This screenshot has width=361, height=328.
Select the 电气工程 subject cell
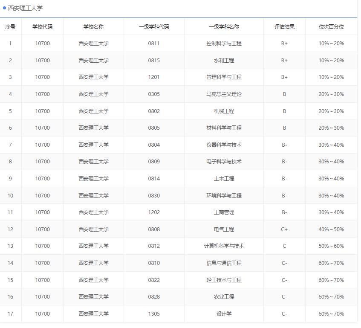224,229
